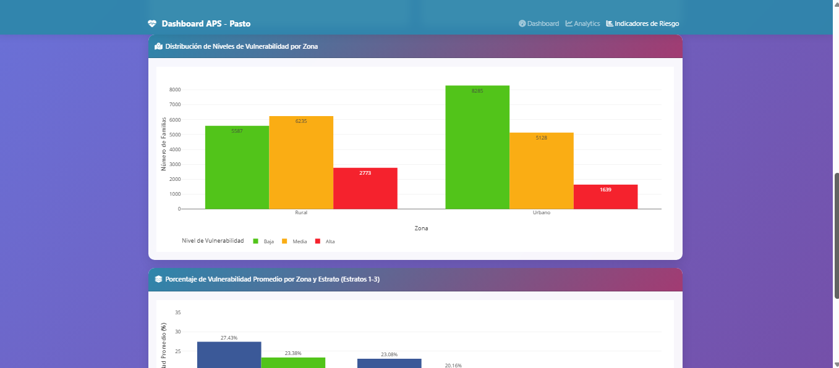Click the gauge icon next to Dashboard link

(x=522, y=23)
